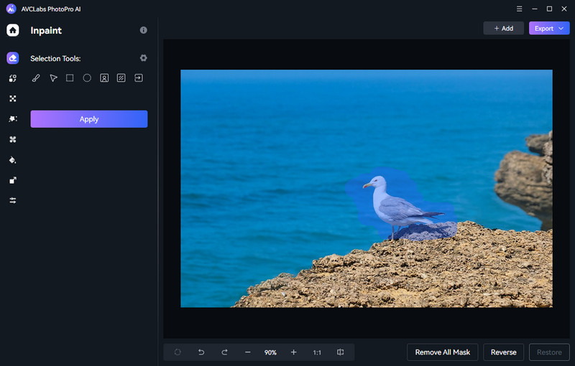Zoom out with the minus button
Viewport: 575px width, 366px height.
(x=248, y=352)
